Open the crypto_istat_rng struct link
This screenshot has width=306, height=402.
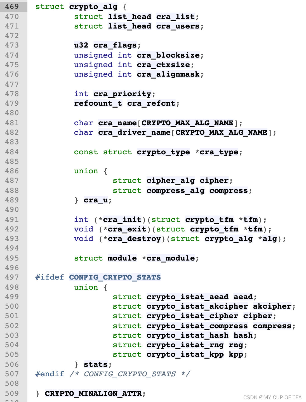185,345
